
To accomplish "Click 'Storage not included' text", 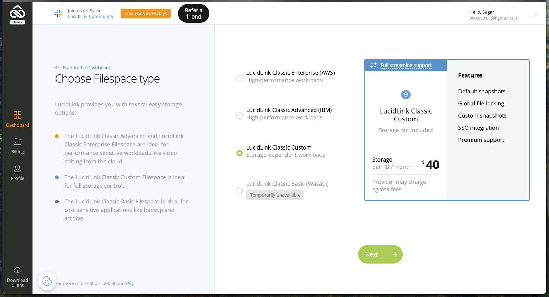I will tap(406, 130).
